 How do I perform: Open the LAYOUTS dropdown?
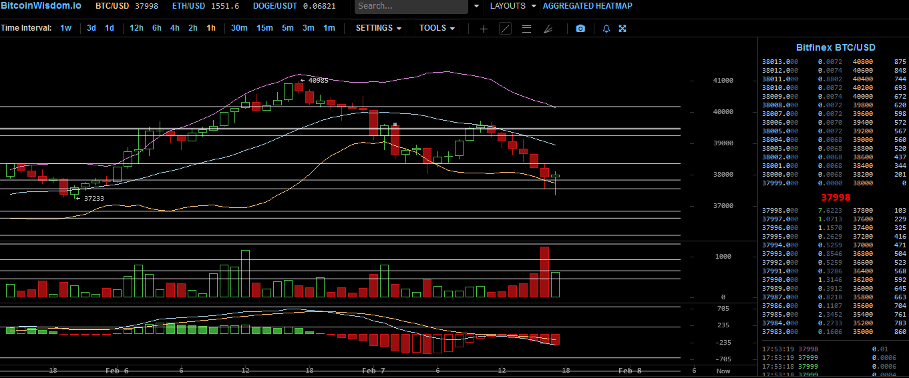(513, 6)
